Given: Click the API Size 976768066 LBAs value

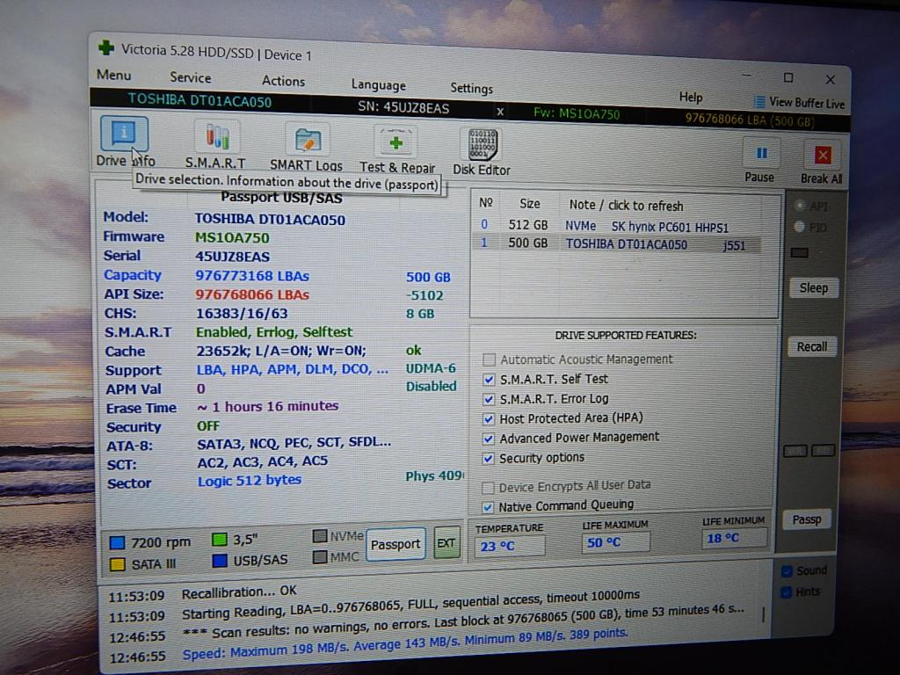Looking at the screenshot, I should [x=252, y=295].
